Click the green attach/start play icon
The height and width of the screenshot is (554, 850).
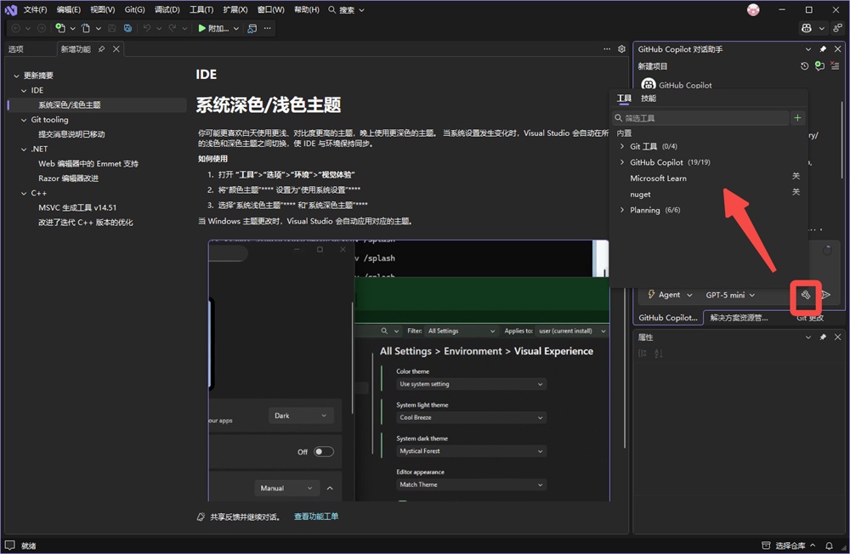pos(201,28)
